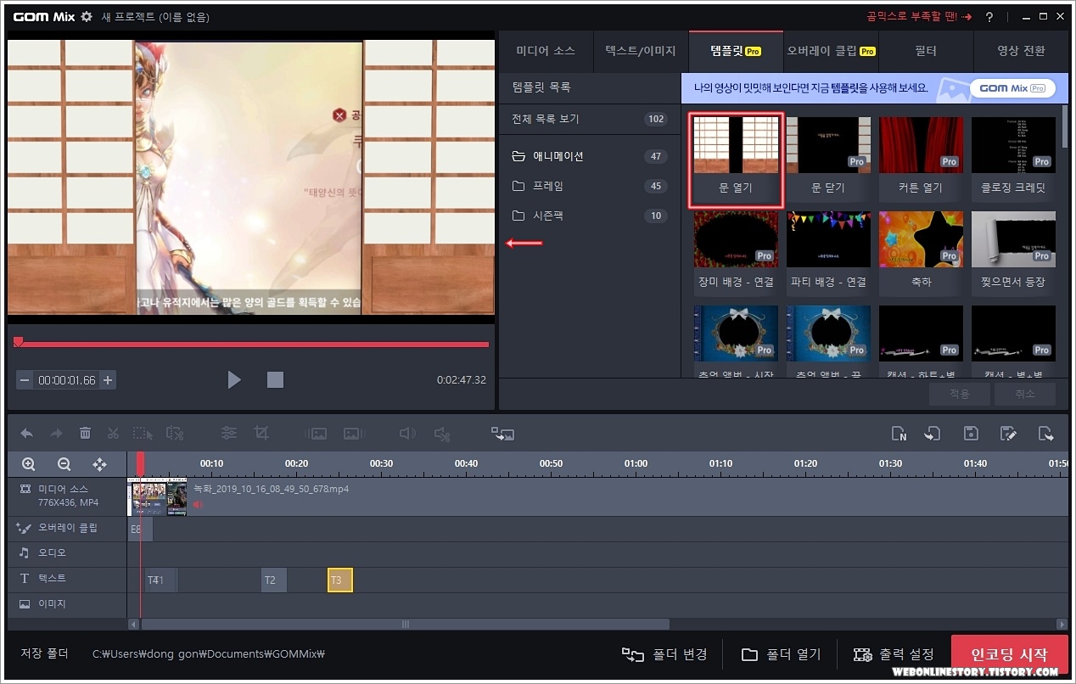1076x684 pixels.
Task: Cut audio with speaker-scissors icon
Action: [442, 434]
